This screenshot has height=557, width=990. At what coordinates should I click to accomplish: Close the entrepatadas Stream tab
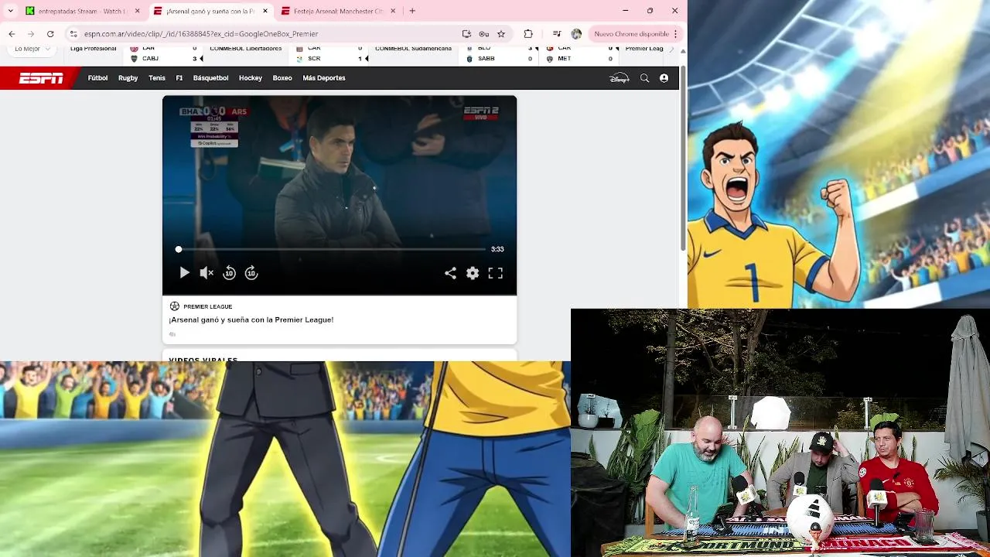click(138, 12)
